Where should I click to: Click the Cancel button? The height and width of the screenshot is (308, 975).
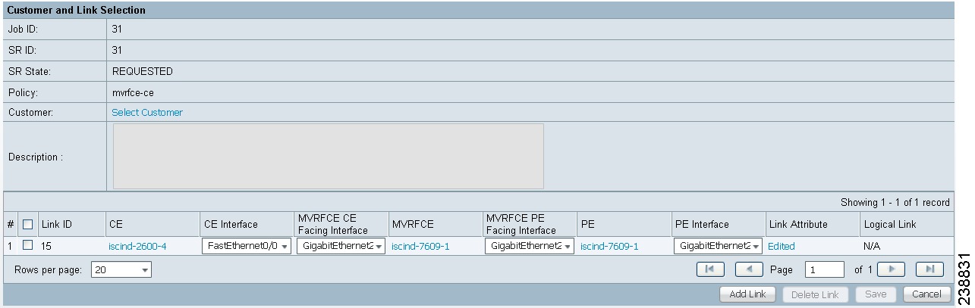[927, 294]
